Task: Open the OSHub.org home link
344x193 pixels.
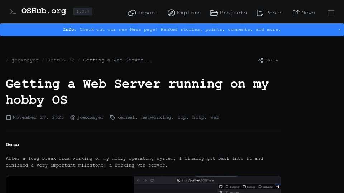Action: [44, 11]
